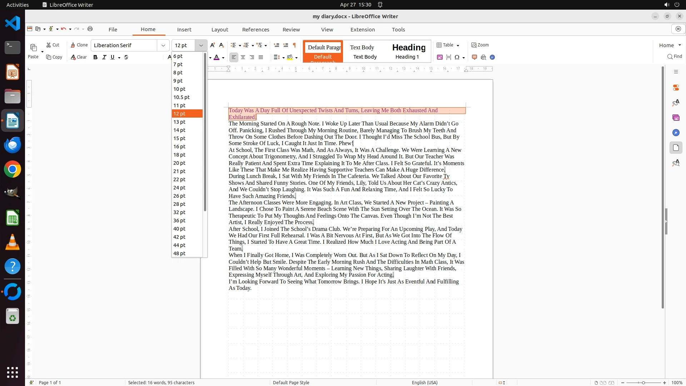Open the Layout tab
The image size is (686, 386).
[219, 30]
